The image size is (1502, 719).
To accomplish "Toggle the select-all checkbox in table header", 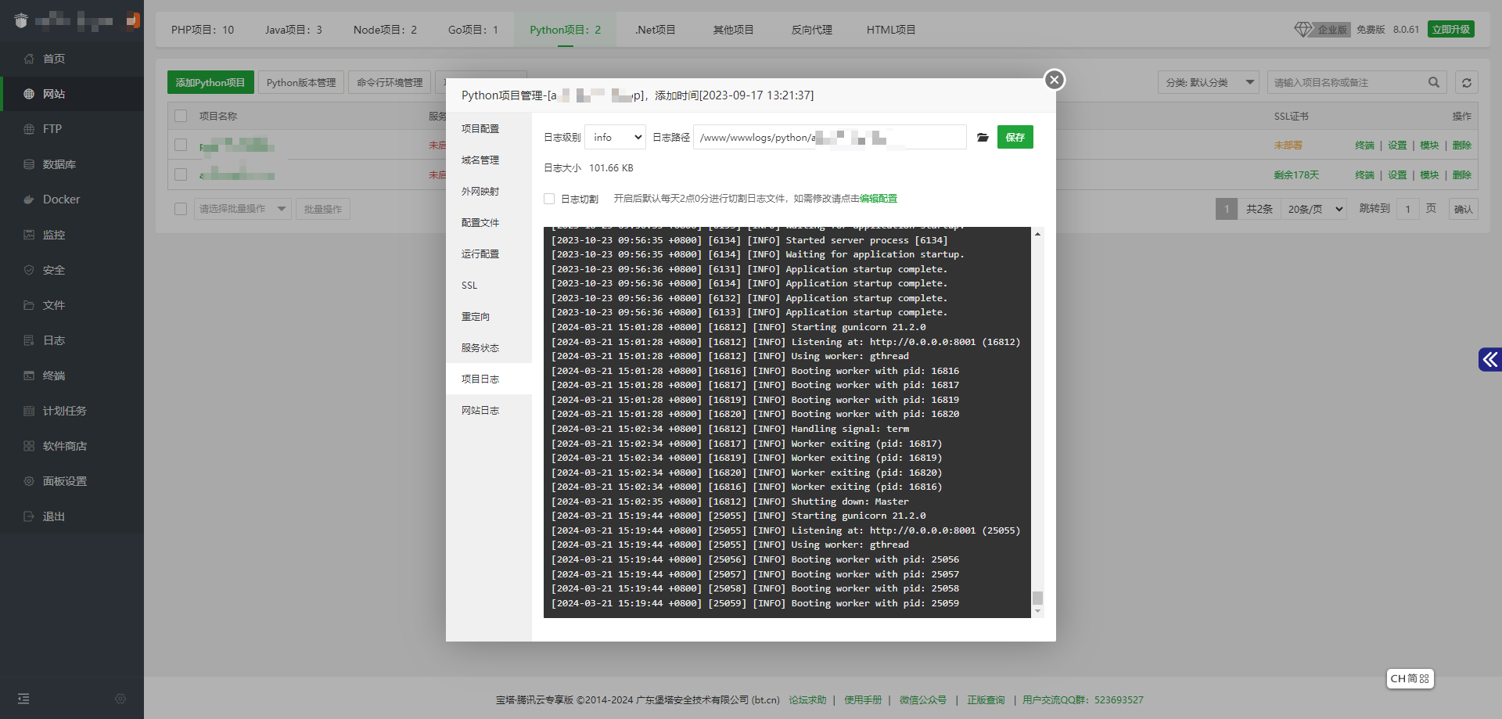I will (181, 116).
